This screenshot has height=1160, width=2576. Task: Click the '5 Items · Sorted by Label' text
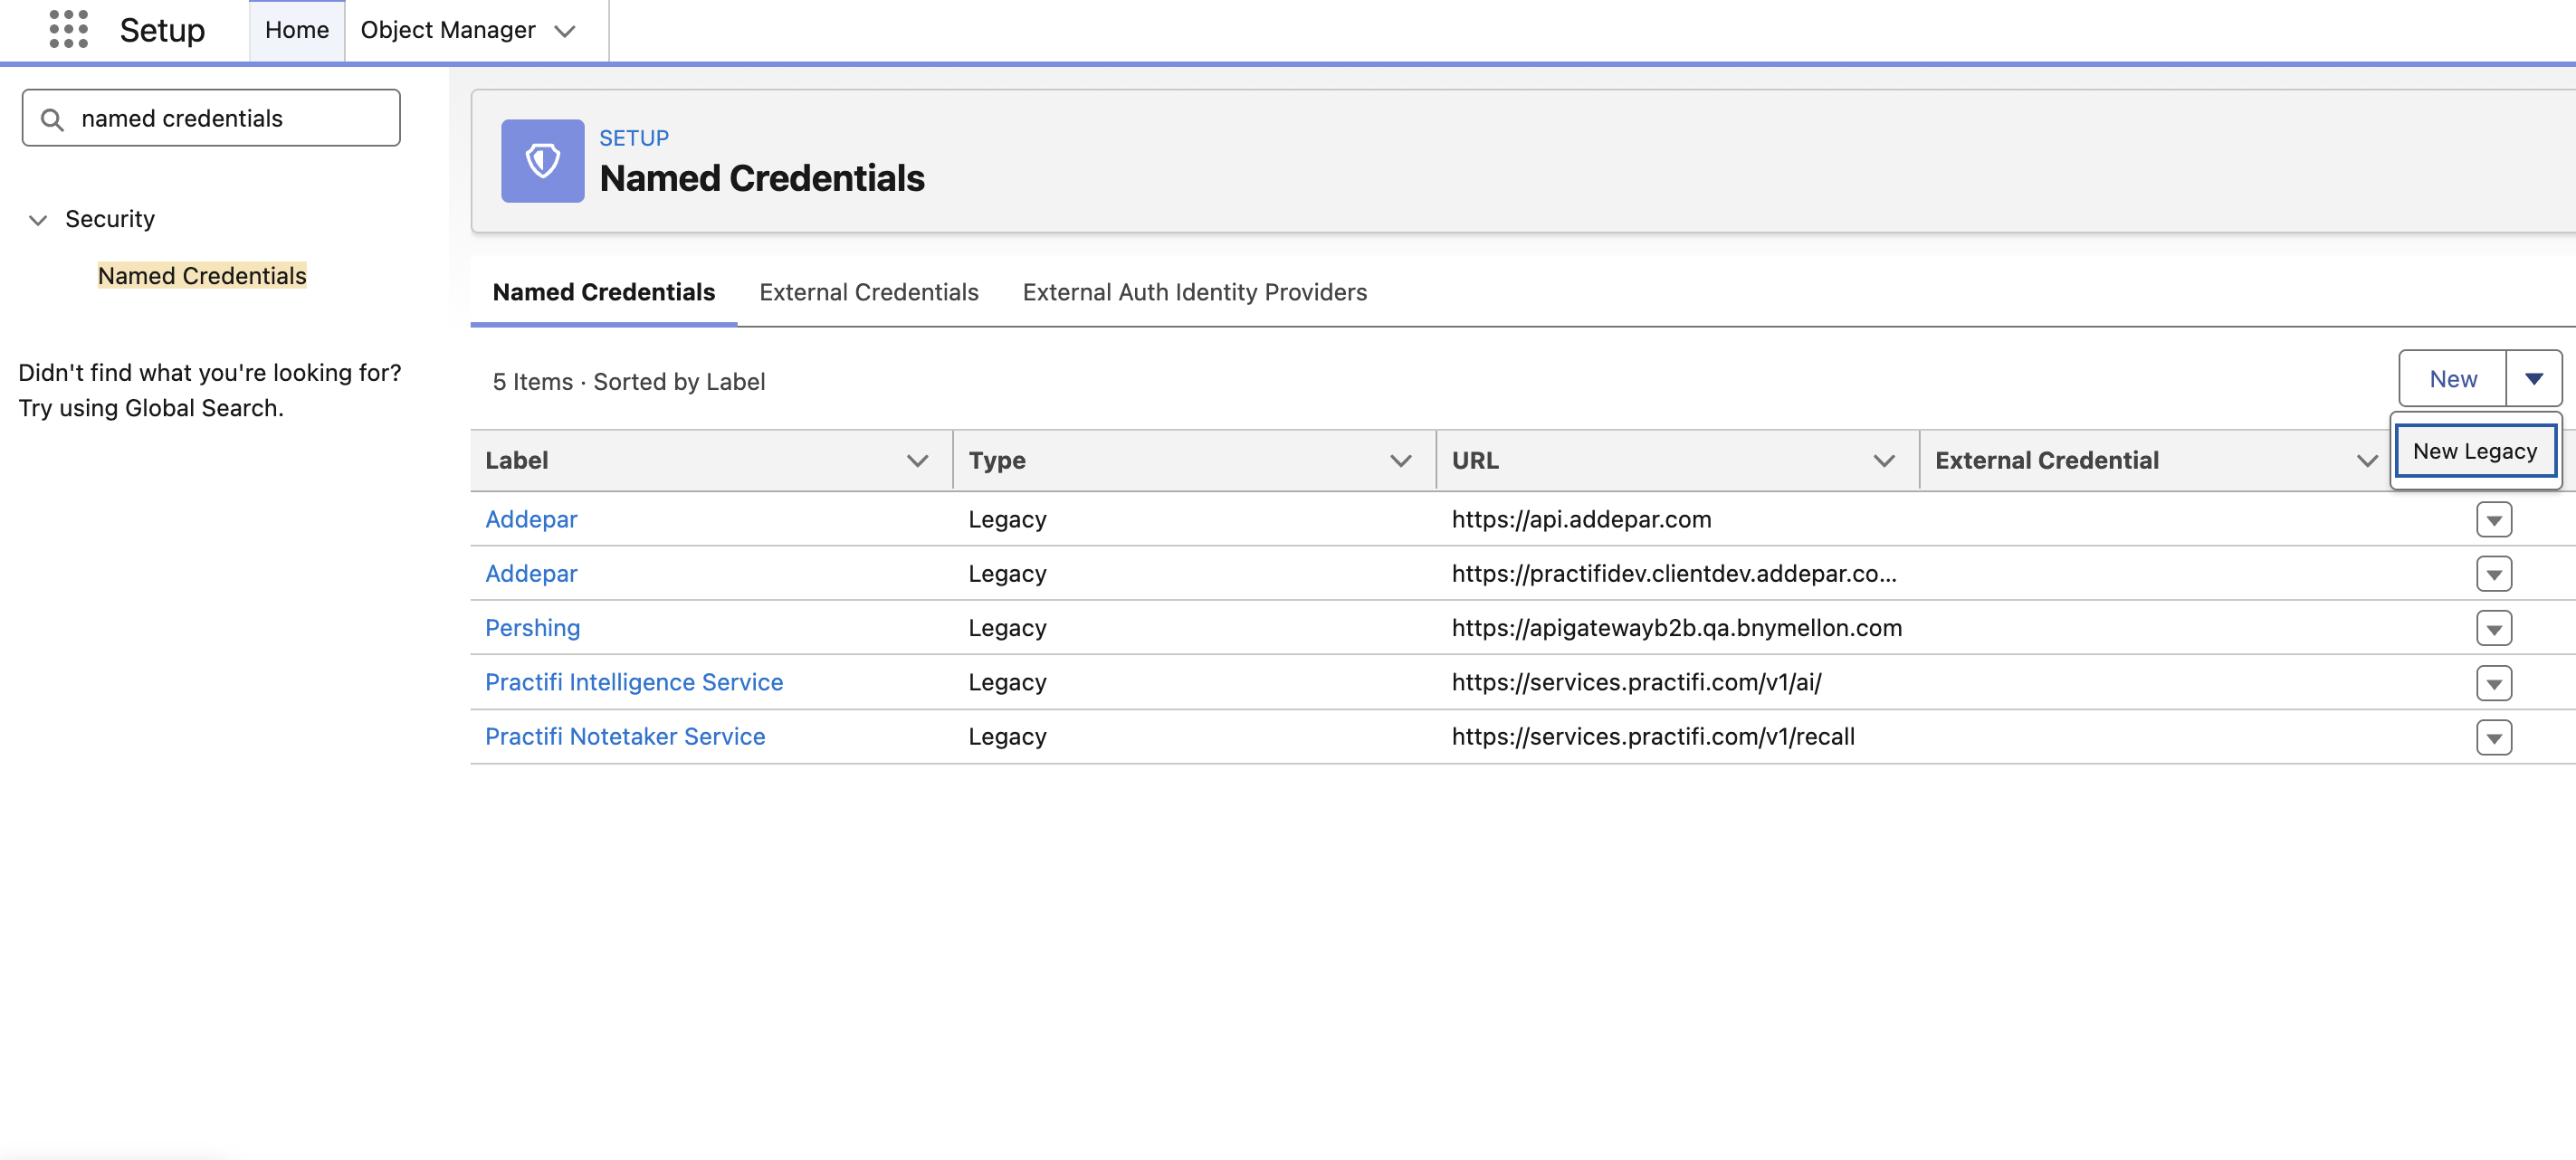point(628,382)
